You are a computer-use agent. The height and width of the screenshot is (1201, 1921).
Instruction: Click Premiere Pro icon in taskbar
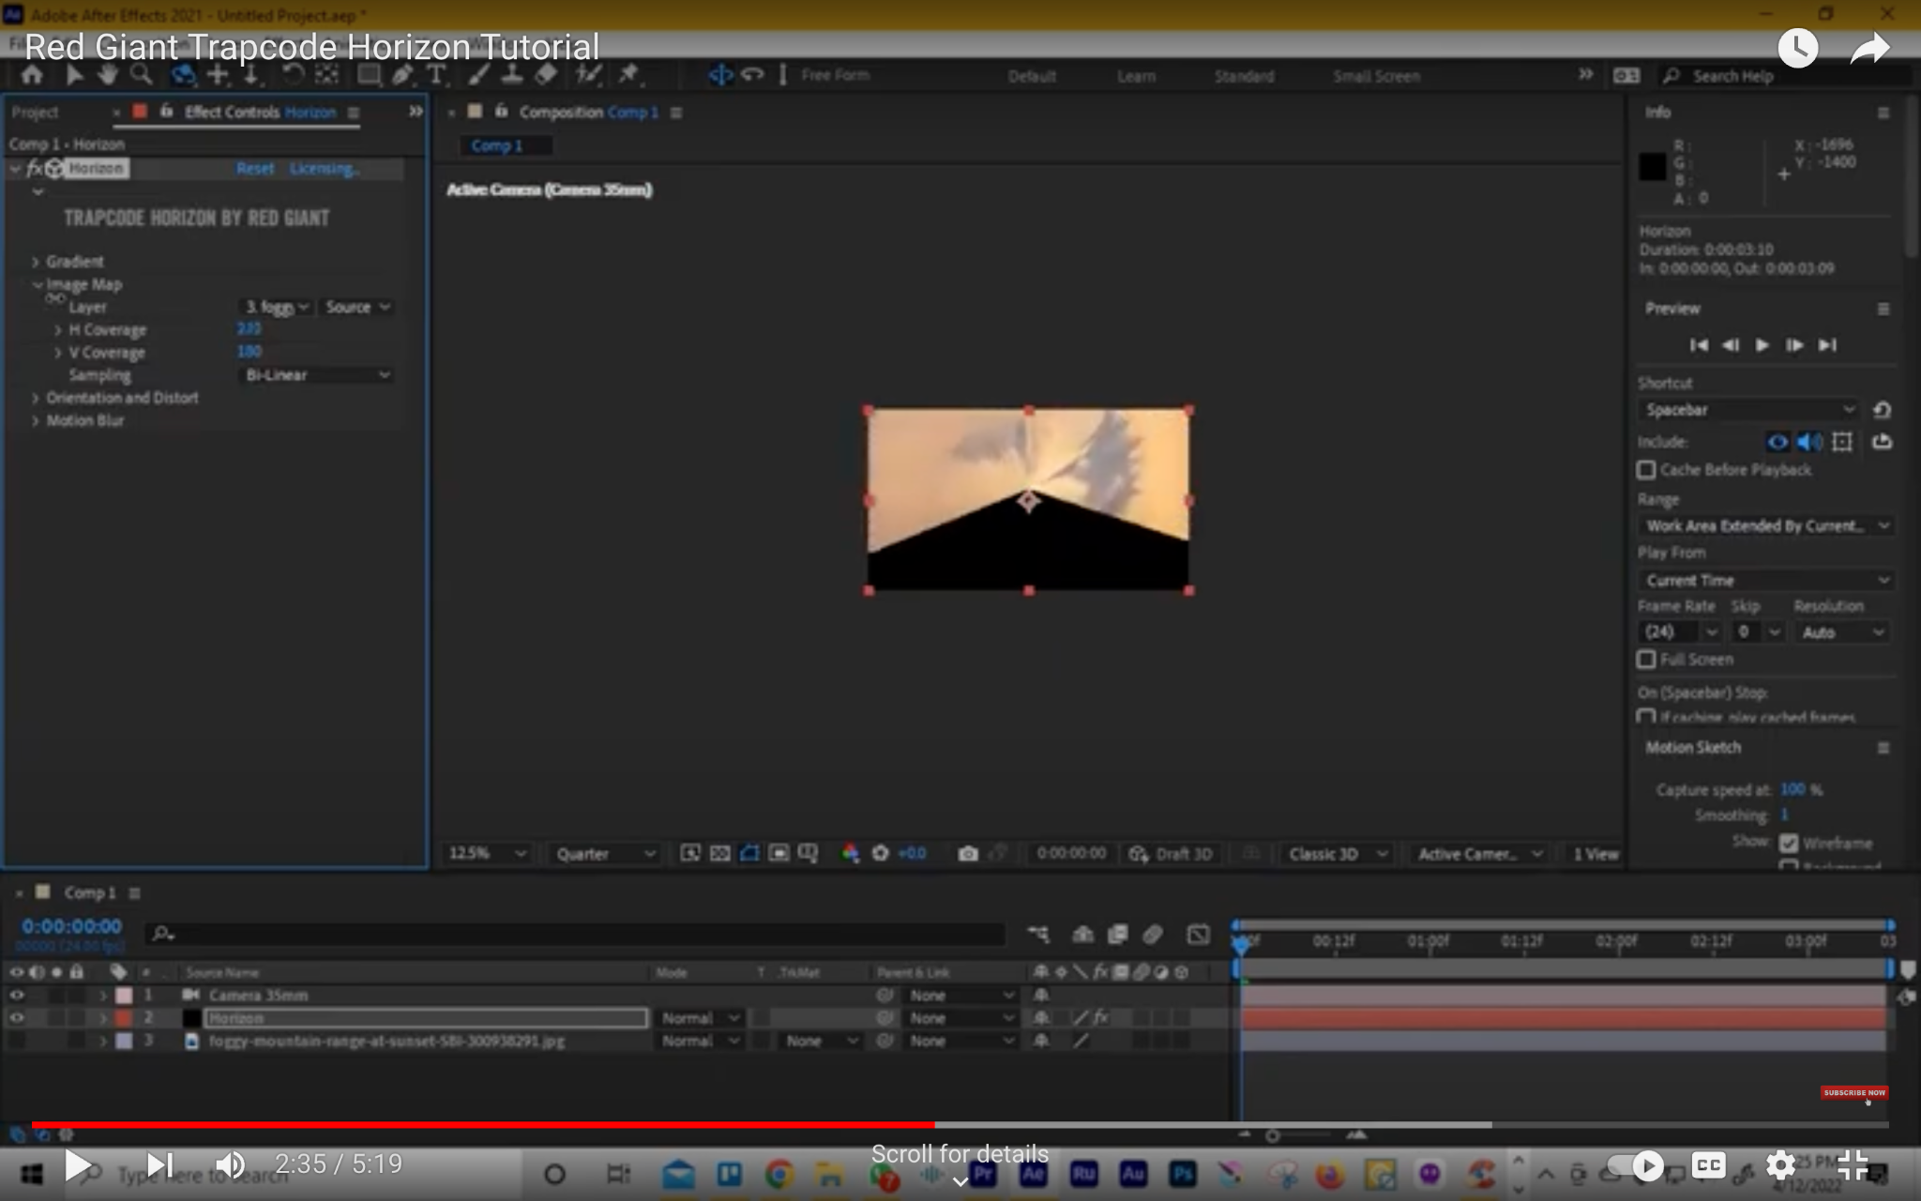click(x=982, y=1174)
